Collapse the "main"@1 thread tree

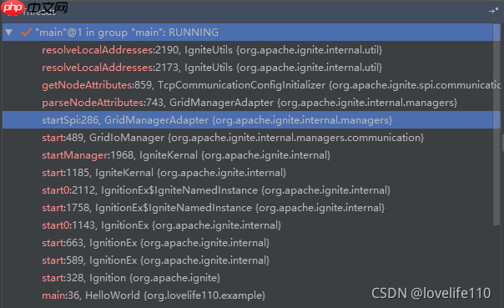(8, 33)
